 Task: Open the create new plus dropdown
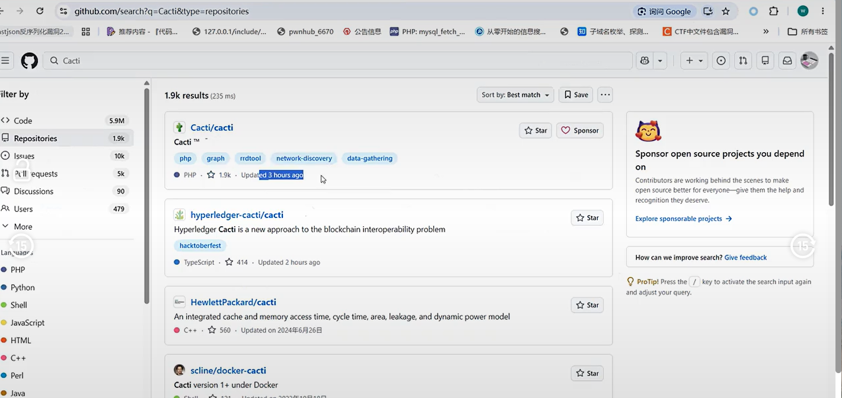[693, 60]
